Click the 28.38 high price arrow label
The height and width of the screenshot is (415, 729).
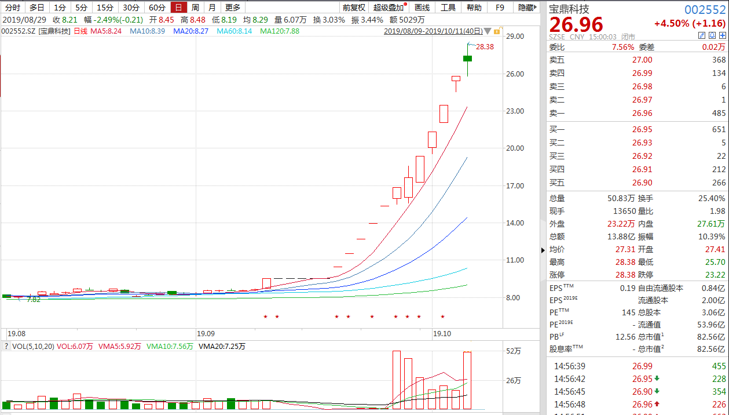pyautogui.click(x=481, y=46)
